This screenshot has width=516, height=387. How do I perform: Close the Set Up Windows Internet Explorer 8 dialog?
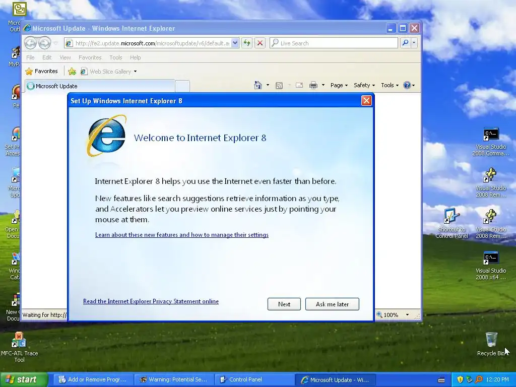366,101
